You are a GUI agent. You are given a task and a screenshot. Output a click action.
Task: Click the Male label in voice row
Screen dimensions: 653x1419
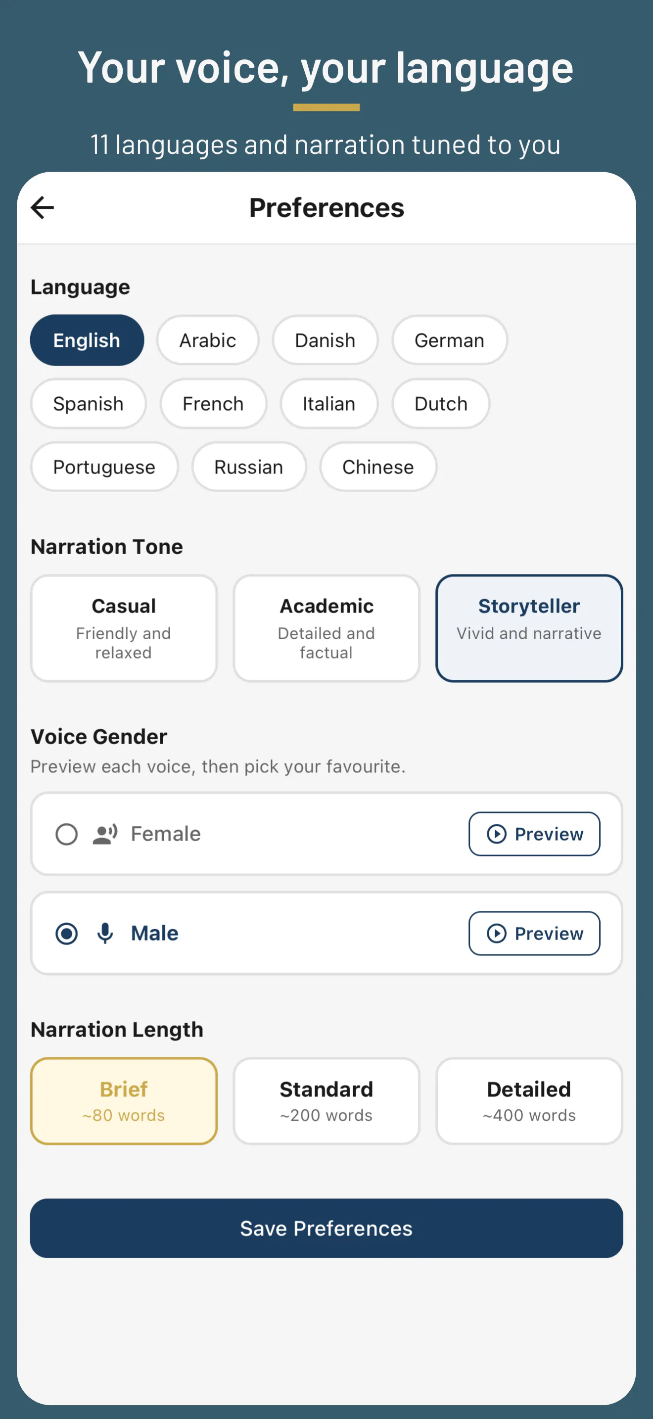point(155,933)
